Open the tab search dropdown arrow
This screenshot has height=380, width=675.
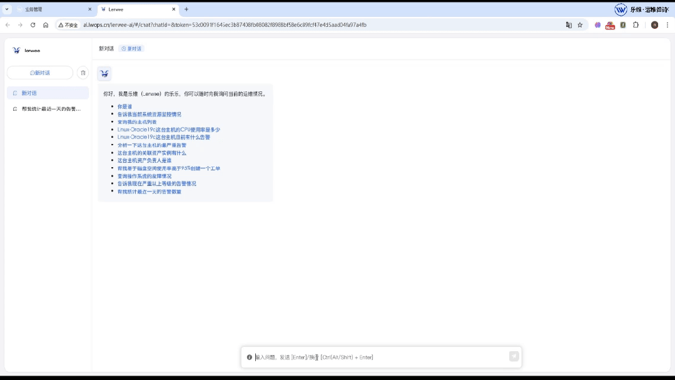(7, 9)
